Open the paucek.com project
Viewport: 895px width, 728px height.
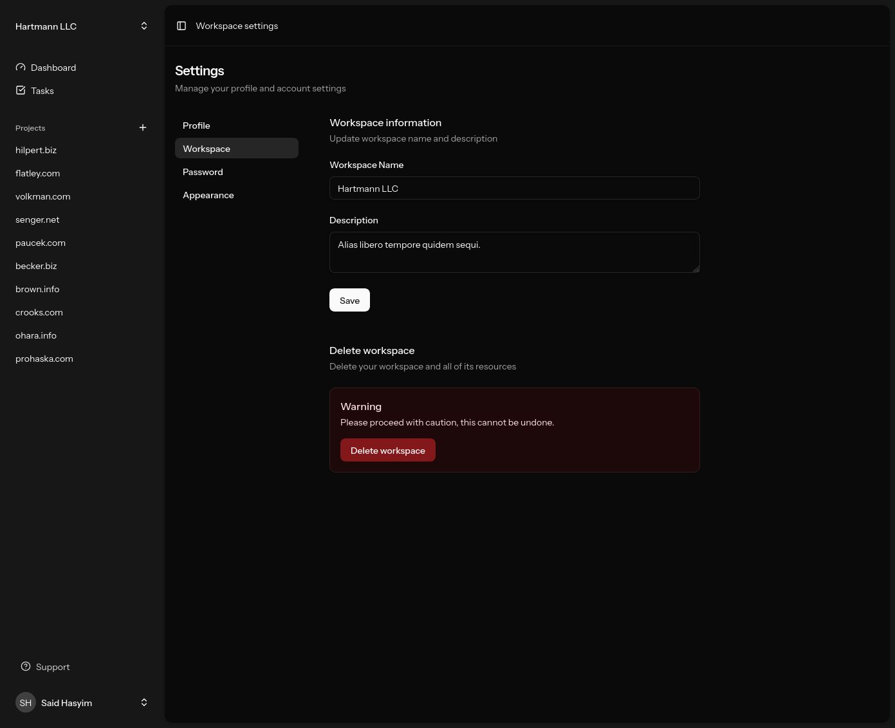82,242
